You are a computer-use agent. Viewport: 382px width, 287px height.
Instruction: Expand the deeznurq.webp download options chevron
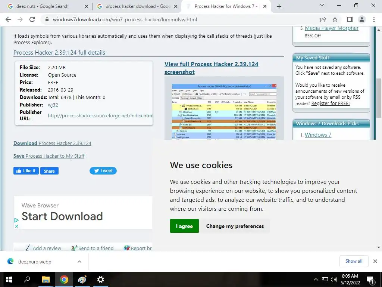(x=79, y=262)
